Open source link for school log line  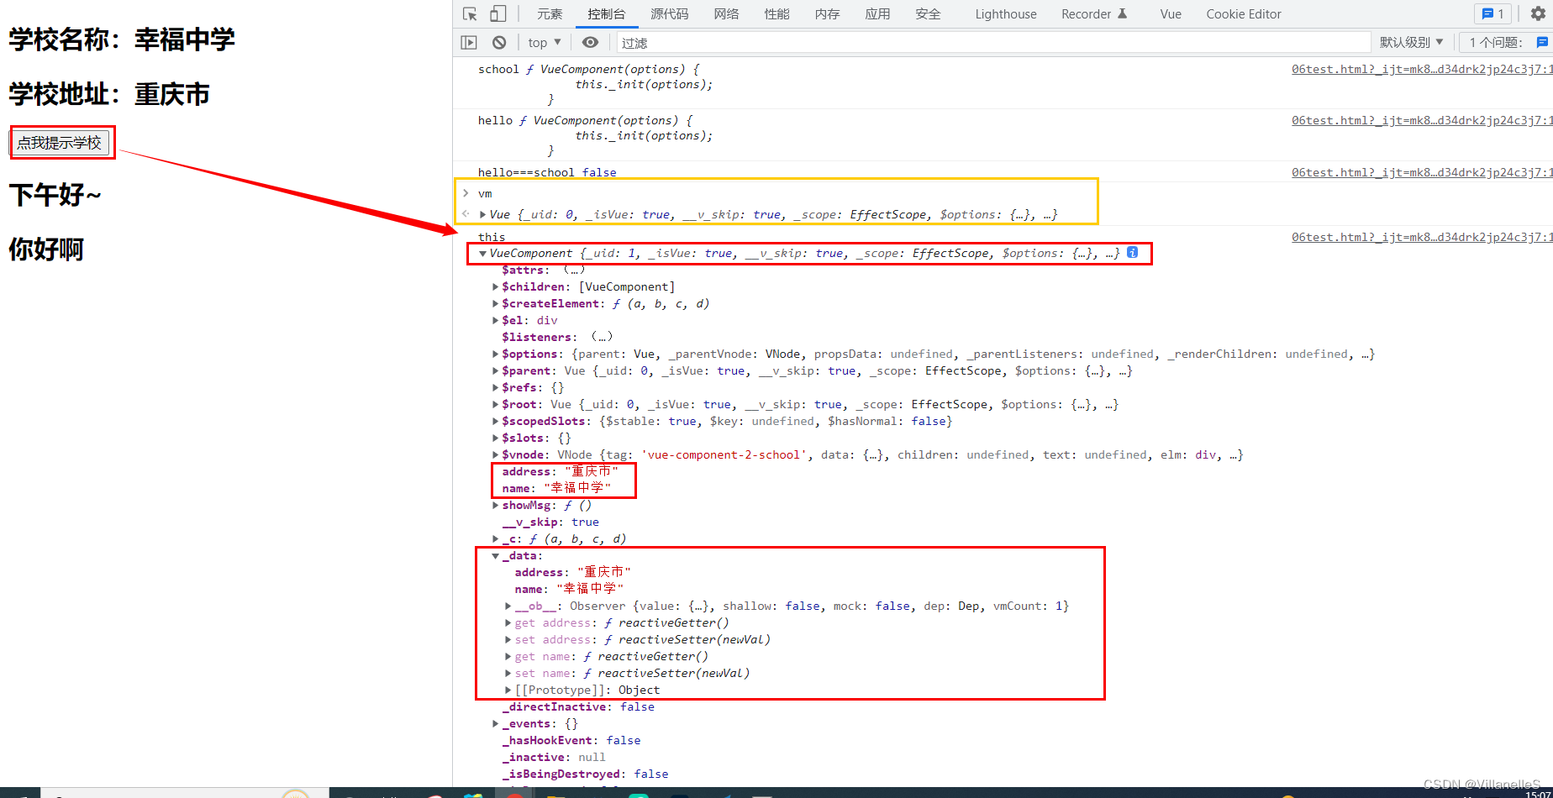click(1422, 69)
